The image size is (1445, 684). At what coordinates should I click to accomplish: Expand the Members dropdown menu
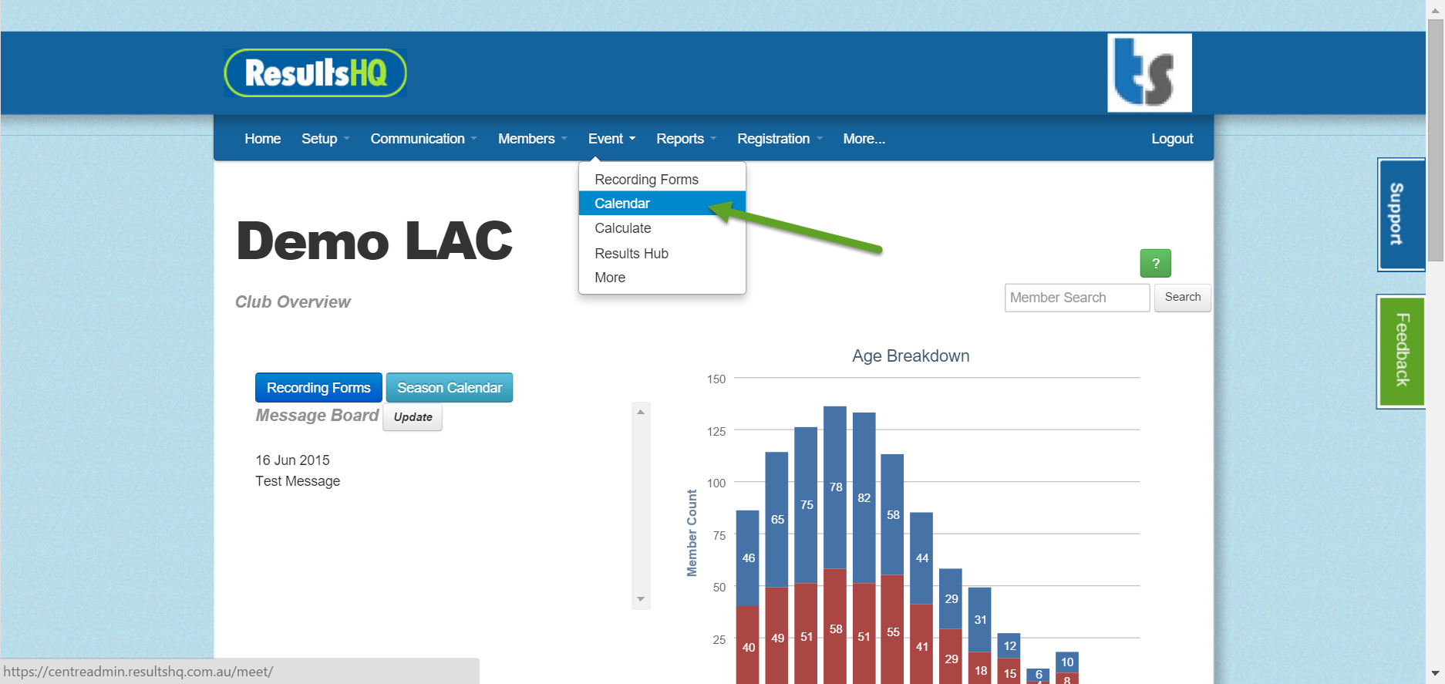tap(532, 139)
